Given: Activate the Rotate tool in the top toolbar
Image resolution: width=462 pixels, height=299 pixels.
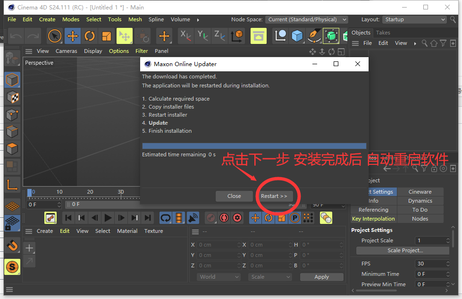Looking at the screenshot, I should (x=90, y=36).
